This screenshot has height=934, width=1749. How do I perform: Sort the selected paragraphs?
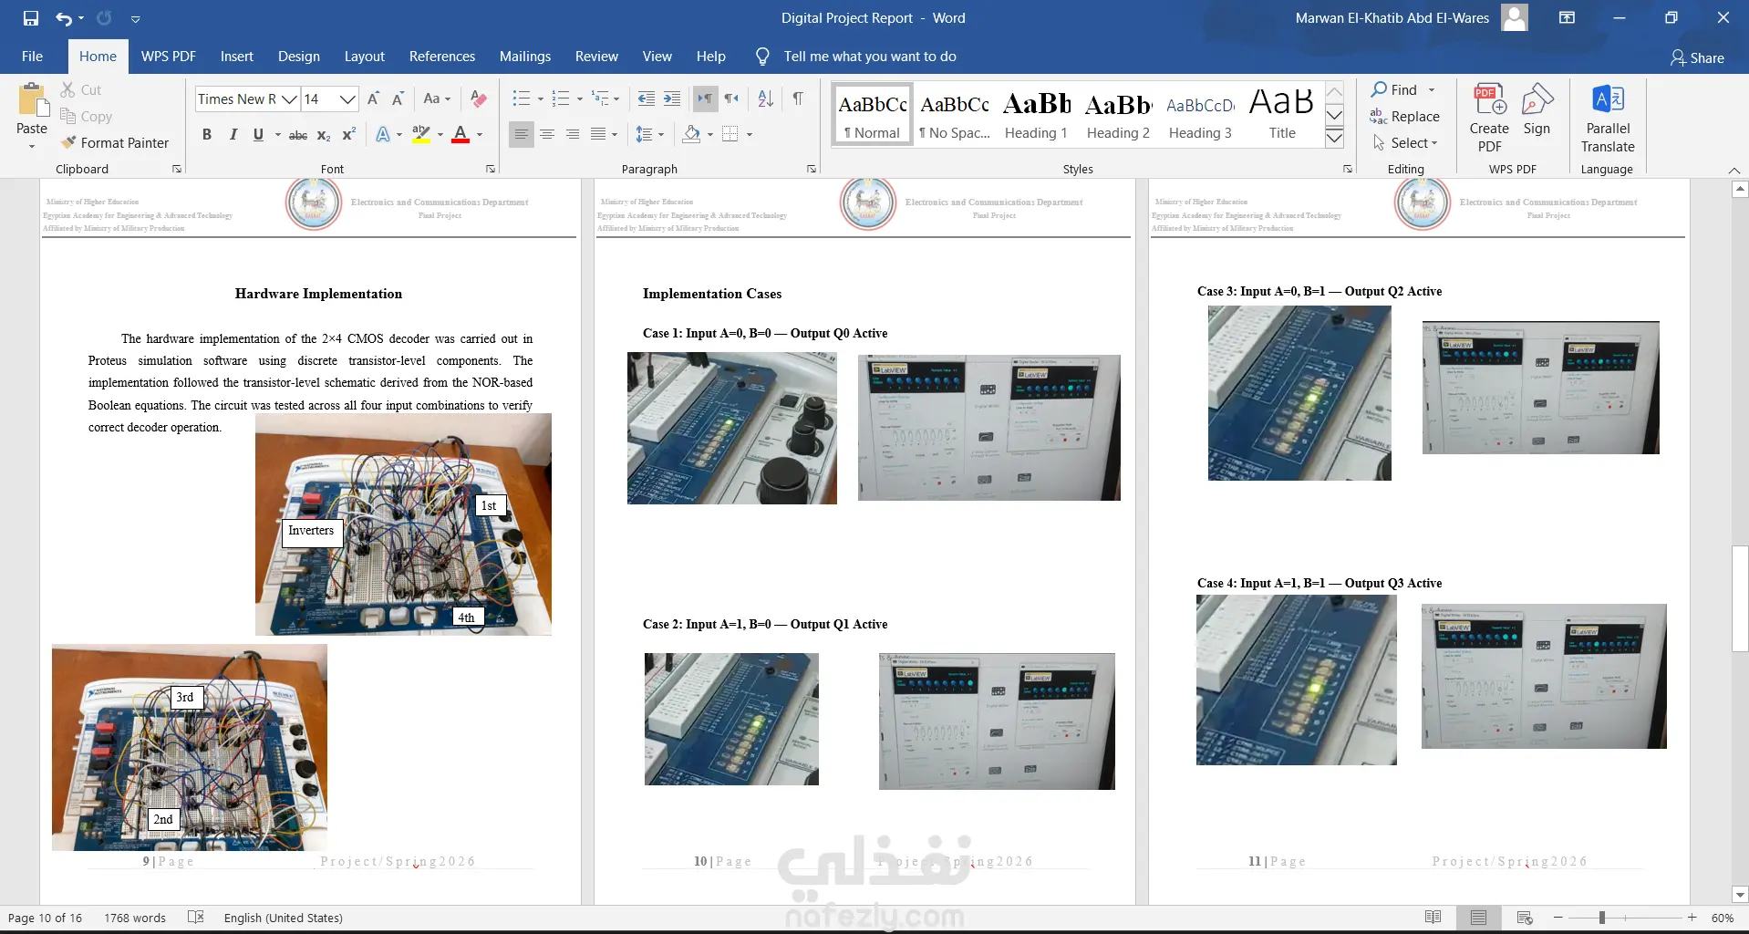point(766,99)
